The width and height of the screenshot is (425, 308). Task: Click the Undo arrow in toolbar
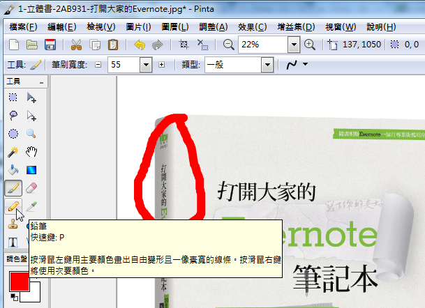pos(139,45)
